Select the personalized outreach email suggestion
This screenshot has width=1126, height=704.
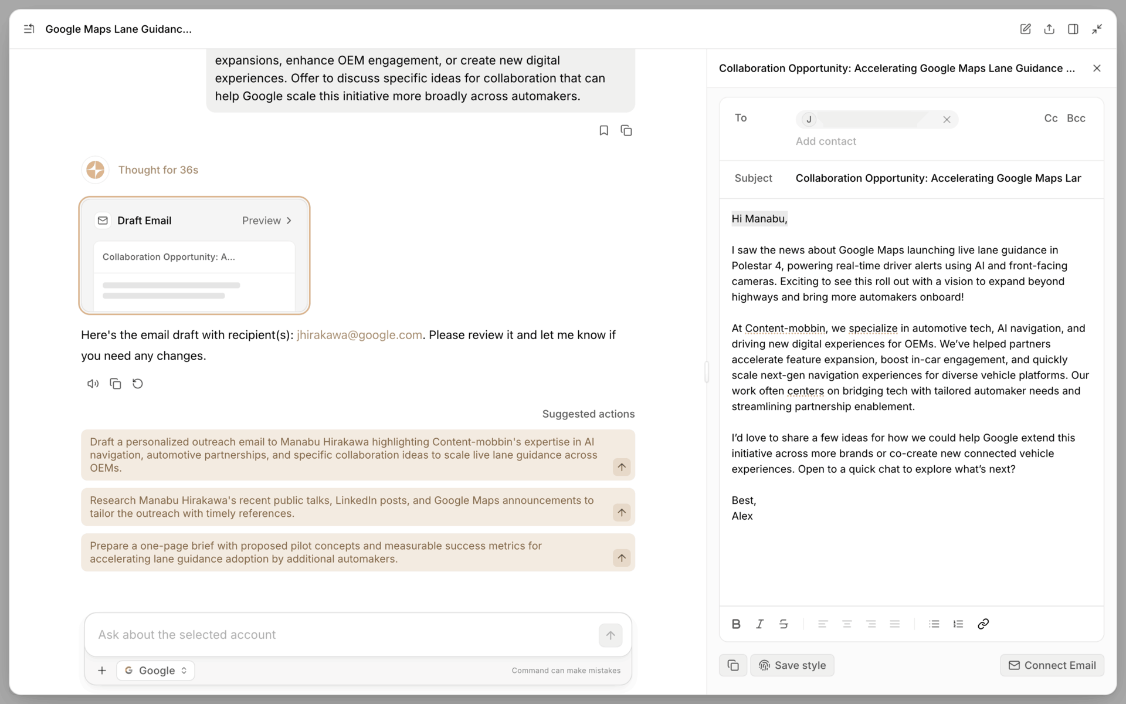(x=358, y=455)
